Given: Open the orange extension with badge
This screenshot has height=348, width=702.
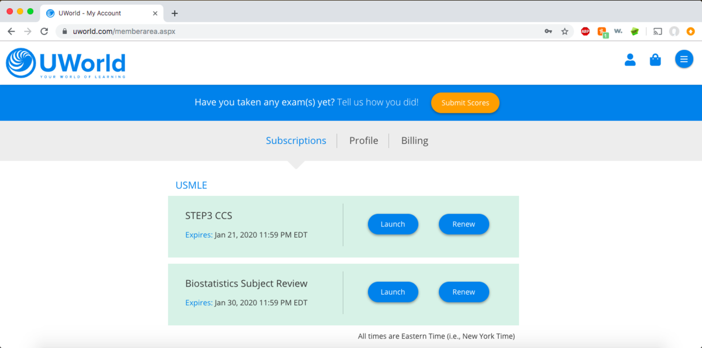Looking at the screenshot, I should [x=602, y=32].
